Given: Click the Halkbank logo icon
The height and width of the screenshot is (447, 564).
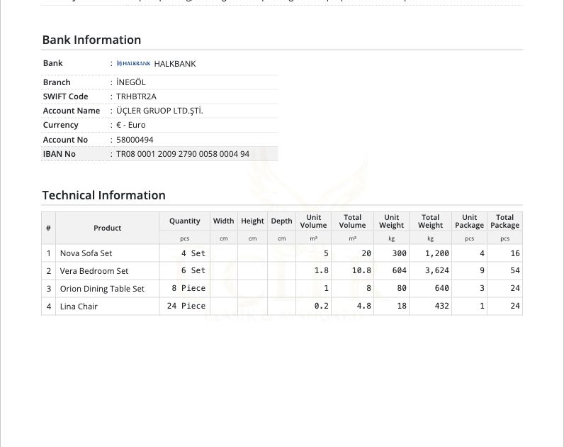Looking at the screenshot, I should [x=133, y=63].
